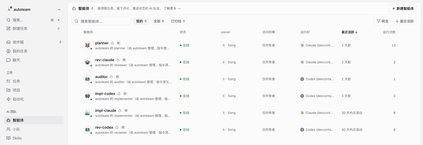Click the 新建任务 compose icon

[8, 28]
